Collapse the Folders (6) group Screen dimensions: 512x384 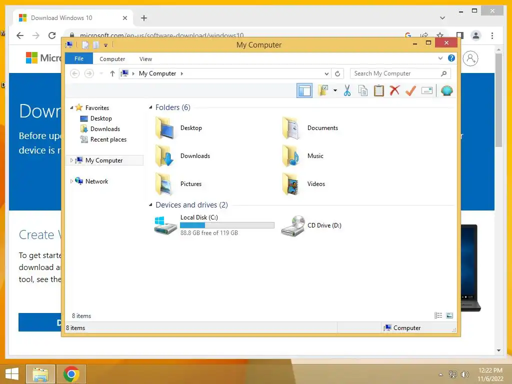150,107
